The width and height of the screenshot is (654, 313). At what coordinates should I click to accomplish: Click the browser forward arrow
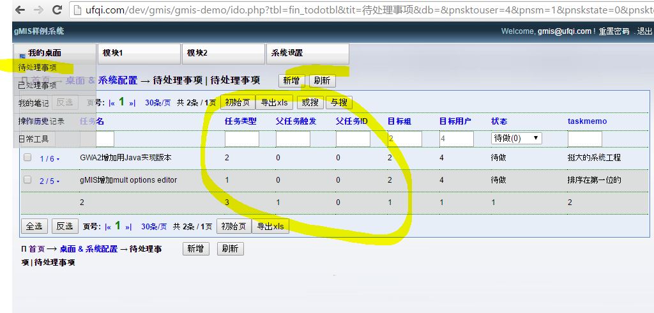click(38, 10)
